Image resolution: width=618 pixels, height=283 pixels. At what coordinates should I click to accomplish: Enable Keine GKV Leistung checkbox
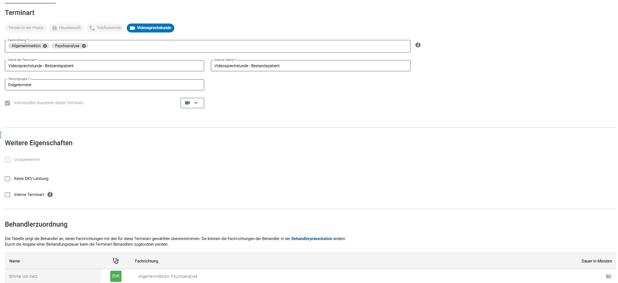[x=7, y=179]
